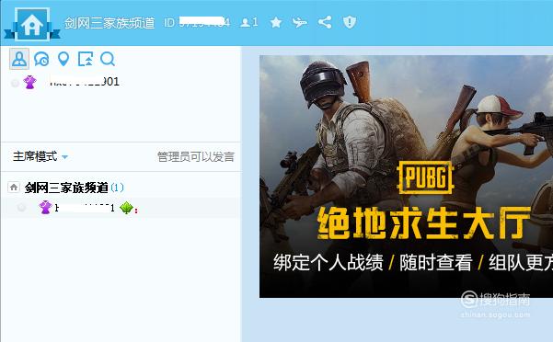Open the PUBG 绝地求生大厅 banner
This screenshot has height=342, width=553.
407,177
